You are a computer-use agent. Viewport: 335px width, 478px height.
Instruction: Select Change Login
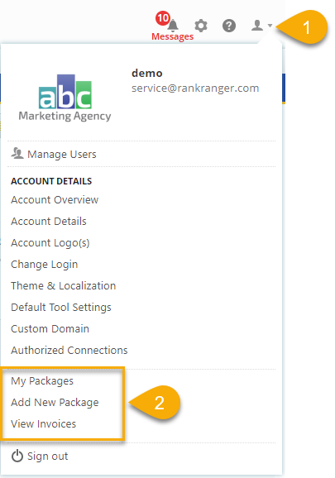(x=45, y=265)
